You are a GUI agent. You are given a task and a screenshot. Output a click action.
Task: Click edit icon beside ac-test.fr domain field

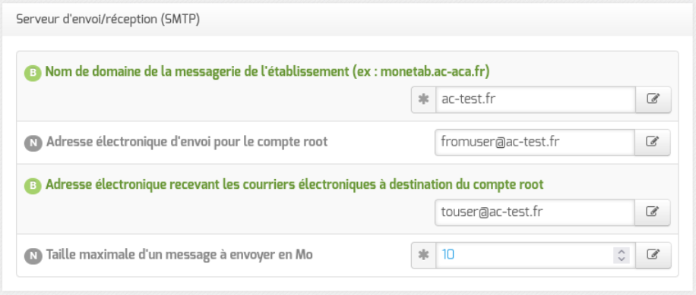(x=653, y=99)
